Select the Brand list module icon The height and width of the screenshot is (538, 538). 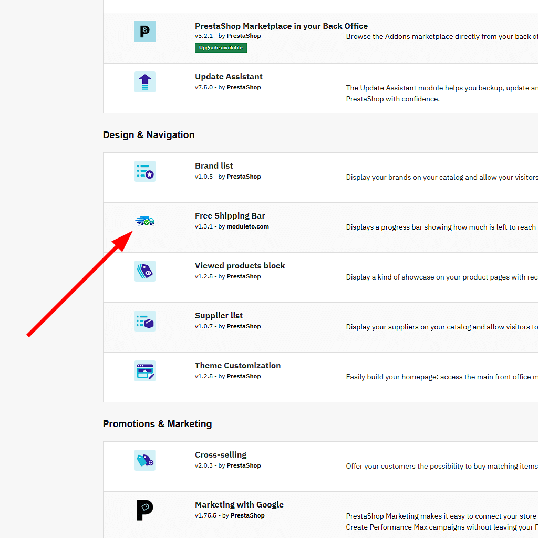[145, 171]
